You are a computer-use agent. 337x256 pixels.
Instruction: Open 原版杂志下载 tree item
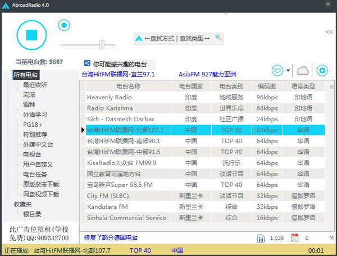[41, 184]
